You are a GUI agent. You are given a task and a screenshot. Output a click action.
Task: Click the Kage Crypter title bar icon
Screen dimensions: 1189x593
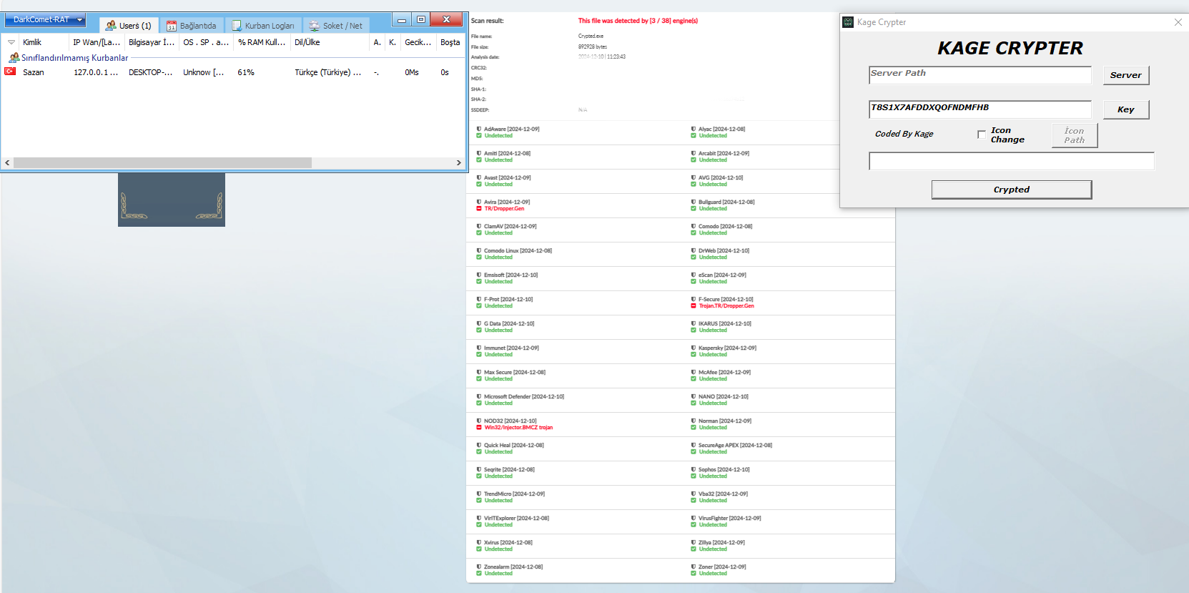(x=848, y=22)
